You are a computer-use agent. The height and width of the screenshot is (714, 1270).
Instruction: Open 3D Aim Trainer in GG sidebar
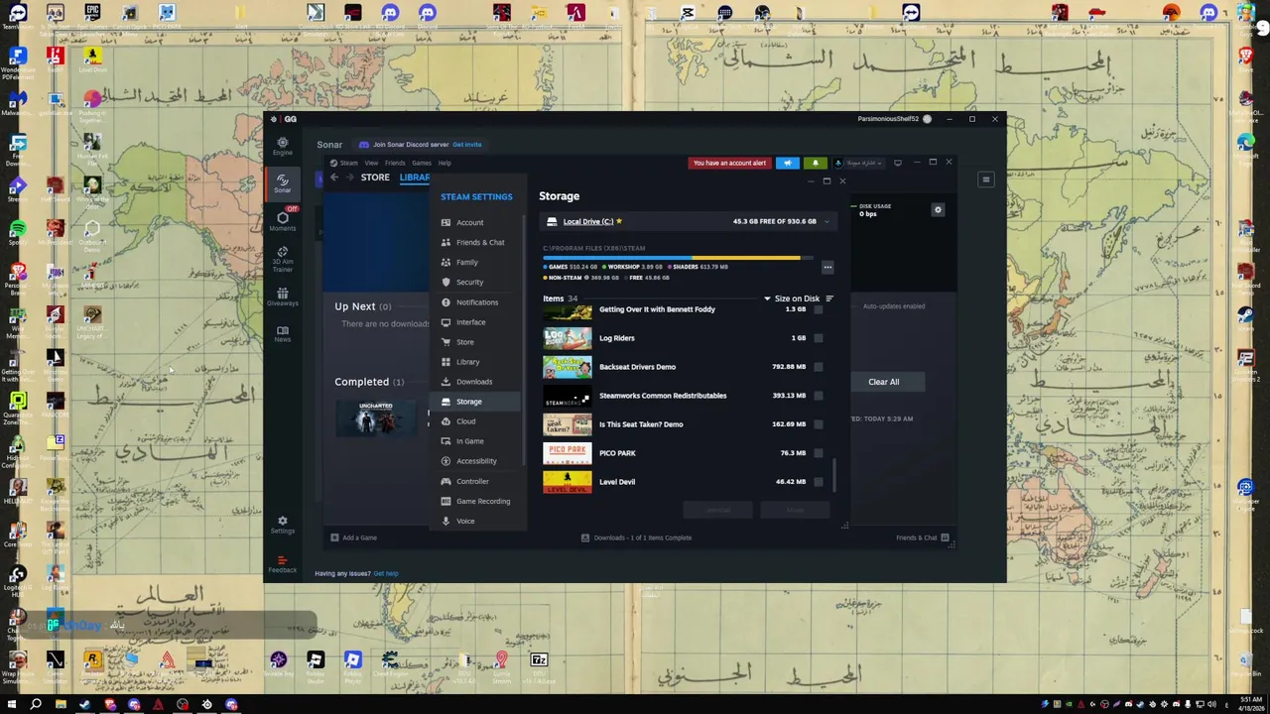point(283,259)
